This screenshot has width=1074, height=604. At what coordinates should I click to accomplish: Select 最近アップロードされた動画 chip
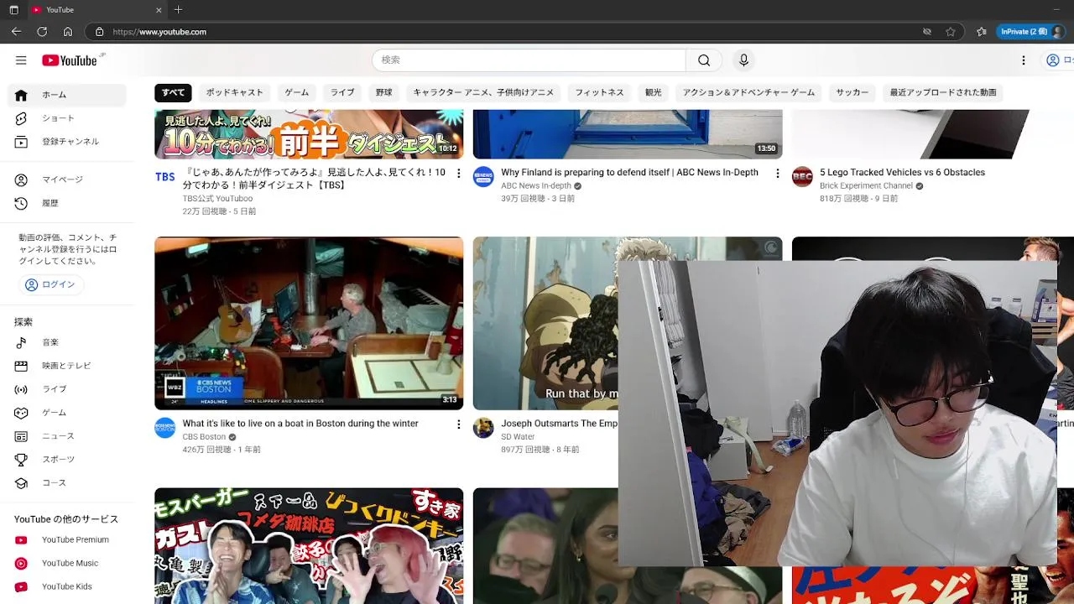tap(943, 92)
